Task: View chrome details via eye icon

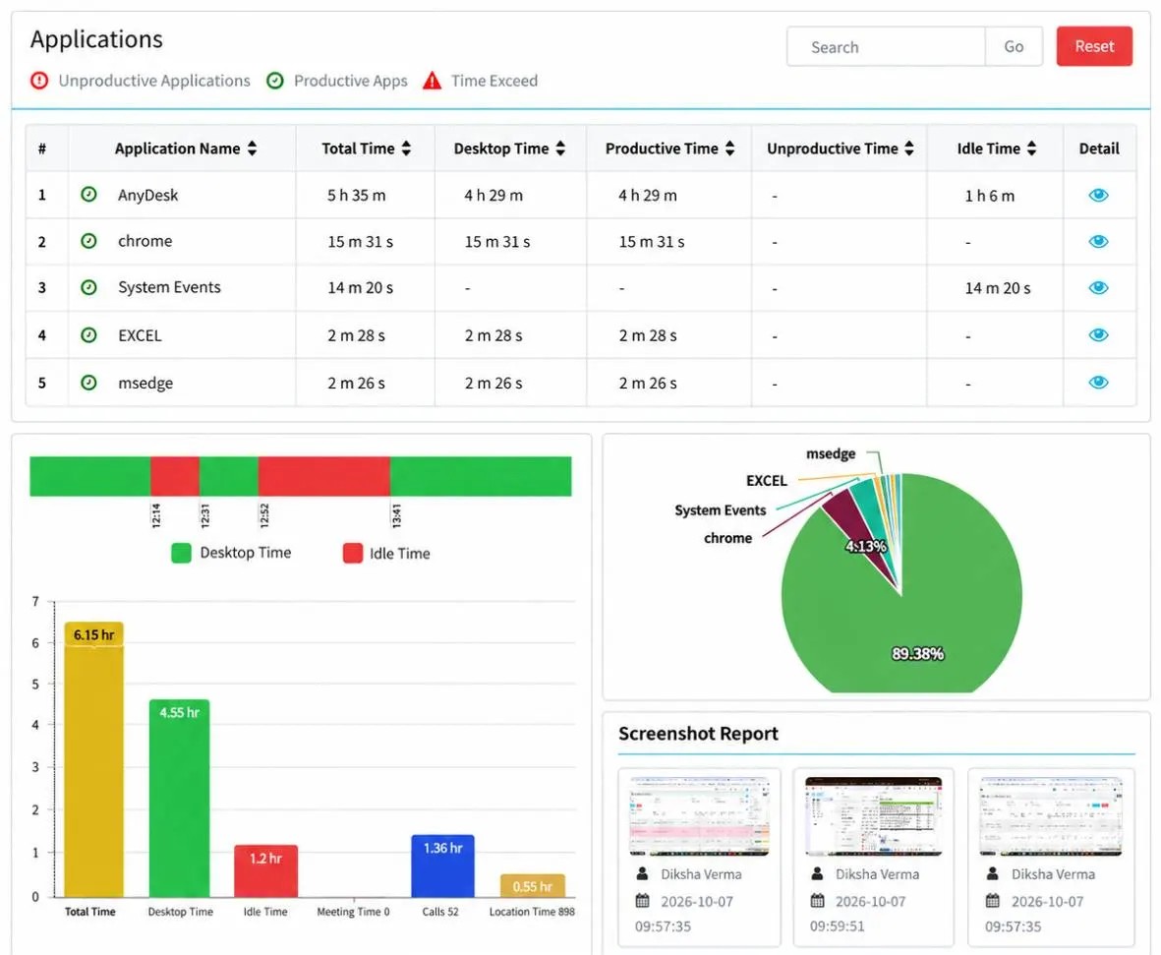Action: tap(1098, 242)
